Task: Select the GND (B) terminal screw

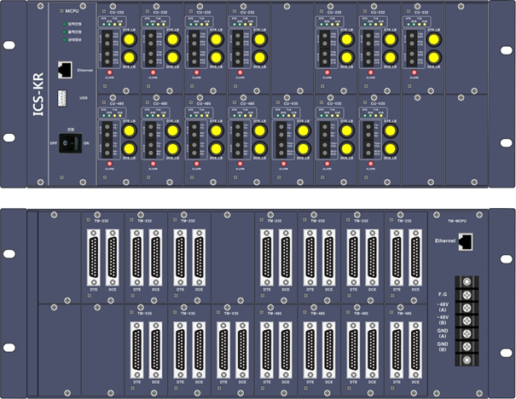Action: (466, 347)
